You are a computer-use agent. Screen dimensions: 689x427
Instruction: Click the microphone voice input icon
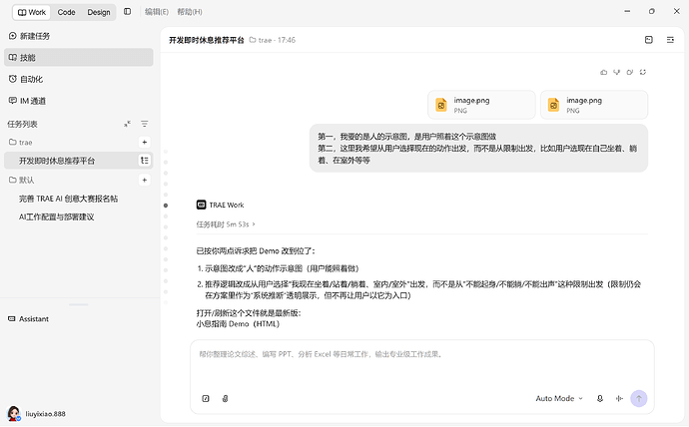(600, 398)
